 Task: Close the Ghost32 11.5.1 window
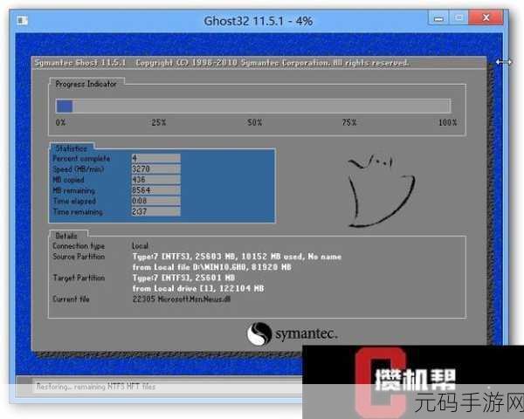click(x=486, y=17)
